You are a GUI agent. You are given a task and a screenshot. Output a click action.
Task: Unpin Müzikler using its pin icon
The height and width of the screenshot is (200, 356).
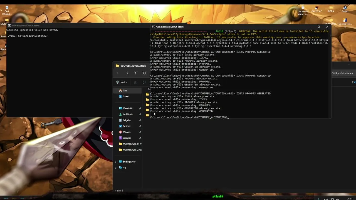[x=140, y=132]
